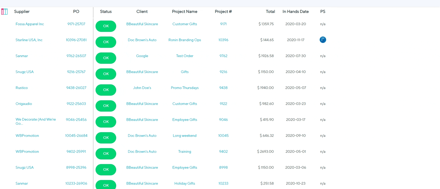
Task: Click OK status on Sanmar Holiday Gifts row
Action: [x=106, y=185]
